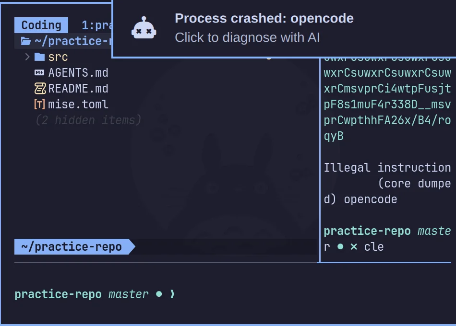Image resolution: width=456 pixels, height=326 pixels.
Task: Click the crashed robot notification icon
Action: tap(144, 28)
